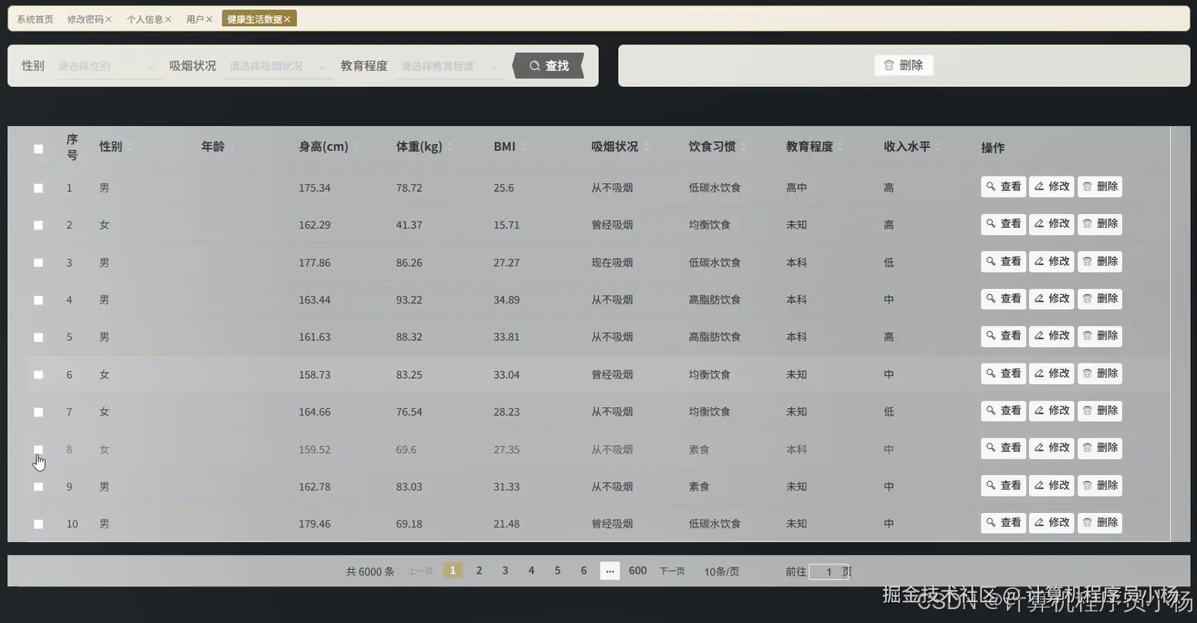
Task: Click the 查找 search button
Action: (x=548, y=66)
